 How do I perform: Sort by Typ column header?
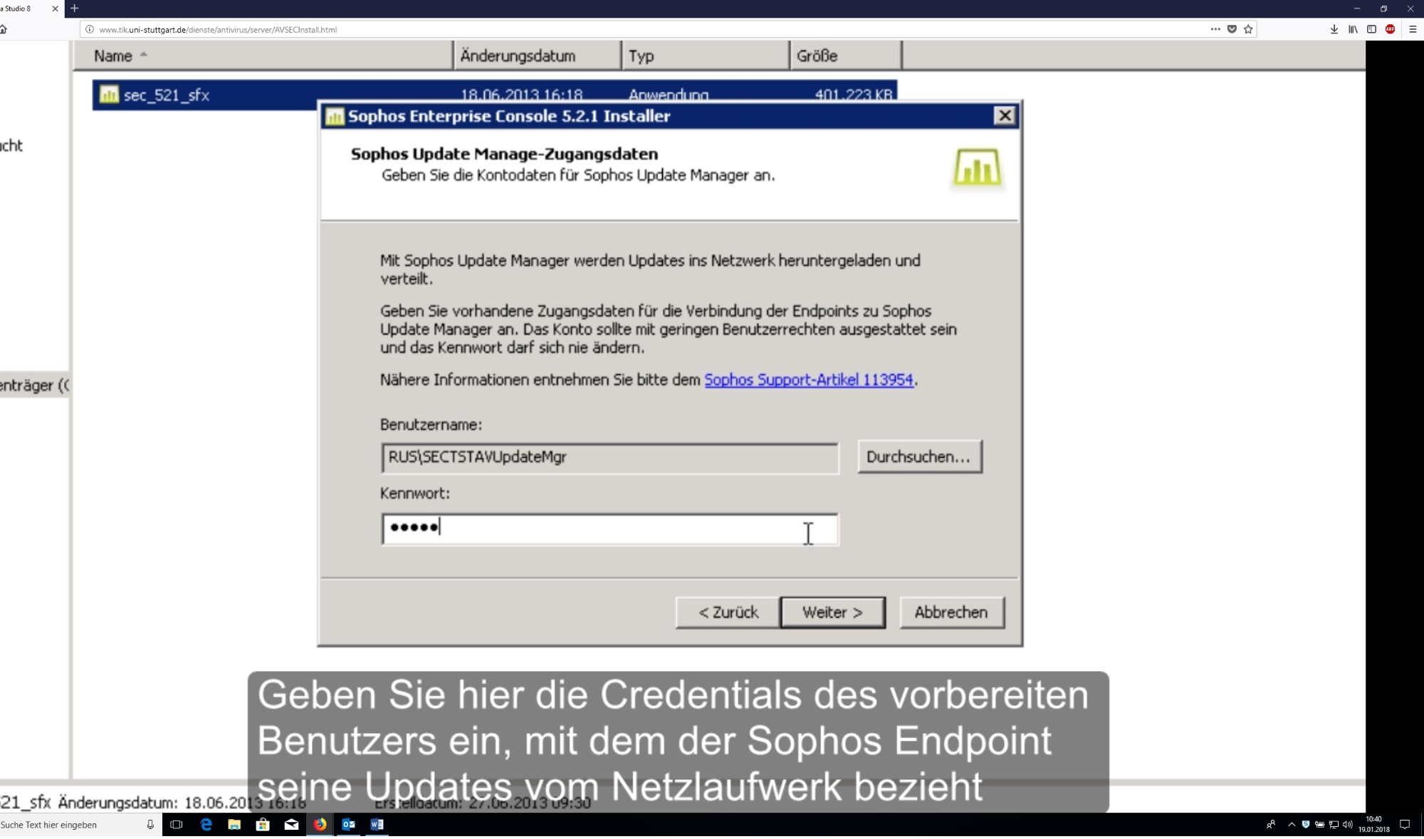click(x=706, y=56)
